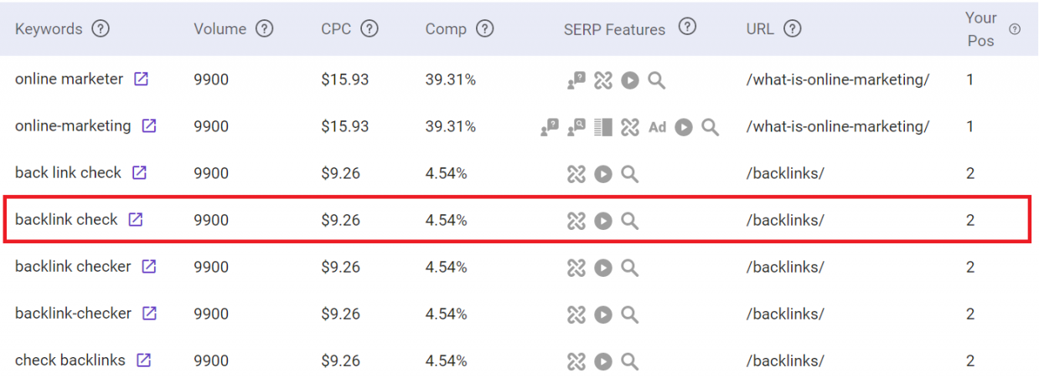Image resolution: width=1039 pixels, height=378 pixels.
Task: Click help icon next to URL header
Action: coord(793,29)
